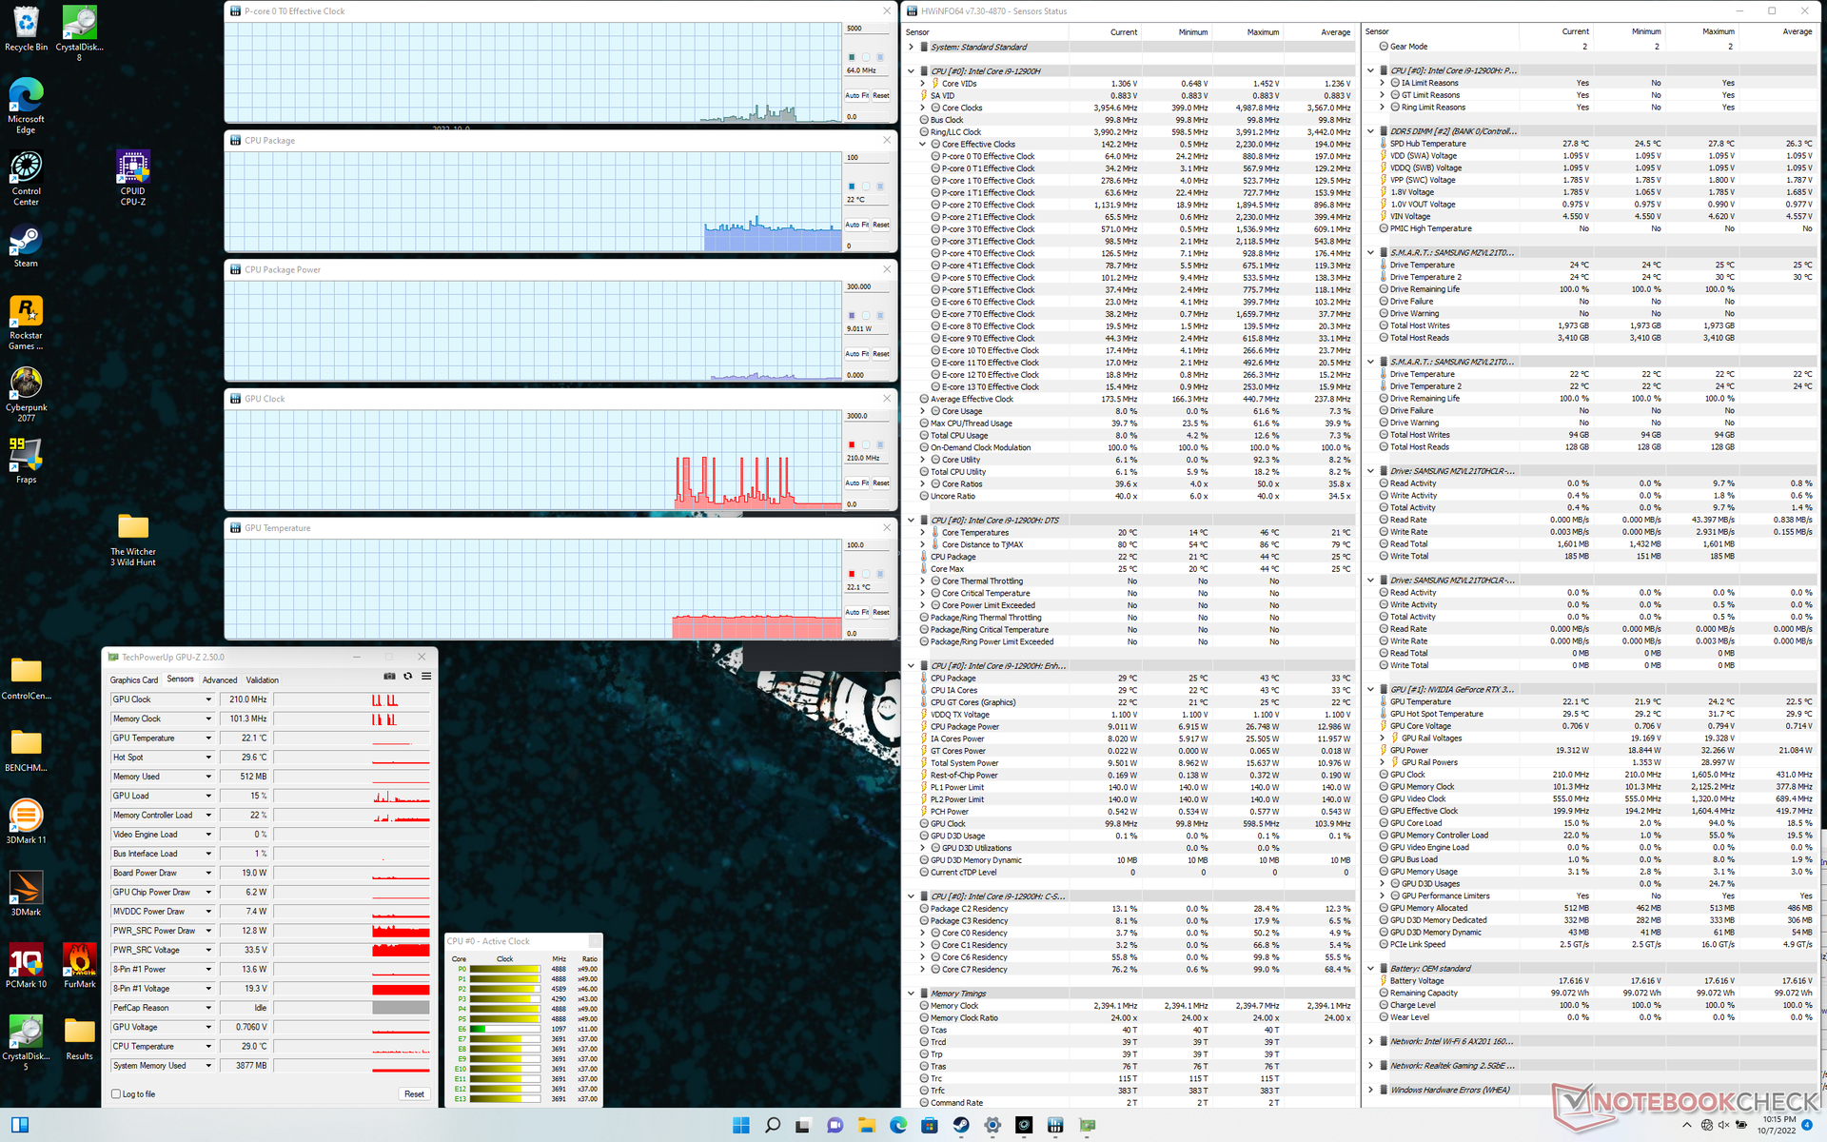
Task: Launch FurMark desktop shortcut
Action: point(79,966)
